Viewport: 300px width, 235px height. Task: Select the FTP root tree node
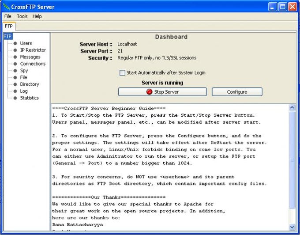tap(8, 36)
